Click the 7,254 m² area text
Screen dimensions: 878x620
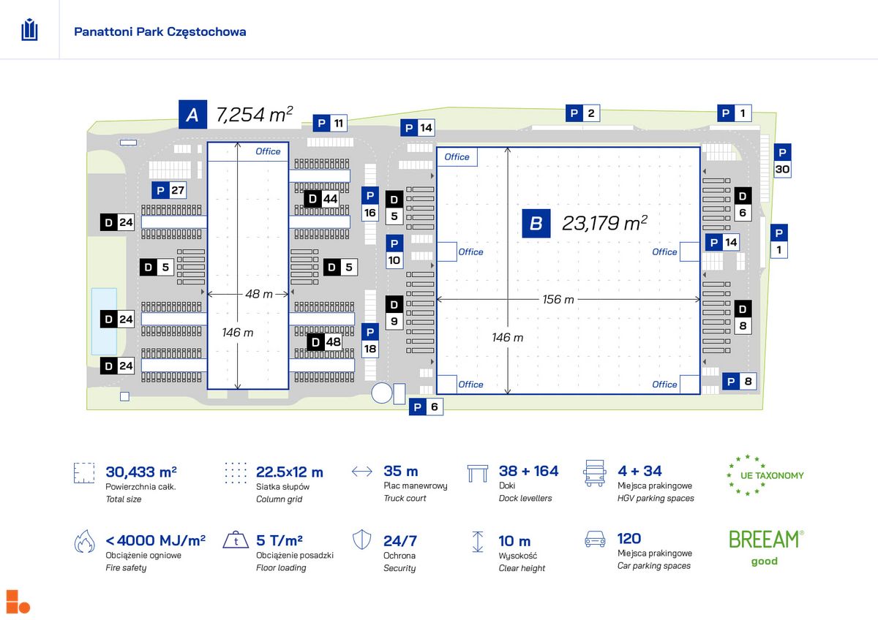[x=255, y=114]
